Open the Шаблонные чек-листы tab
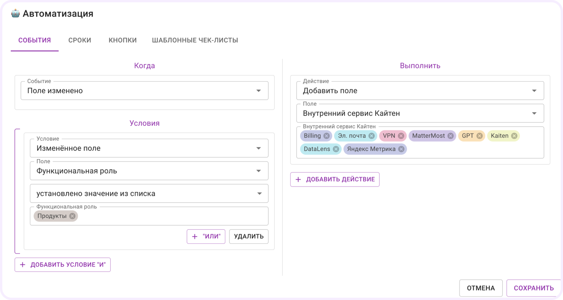The height and width of the screenshot is (300, 563). [195, 40]
